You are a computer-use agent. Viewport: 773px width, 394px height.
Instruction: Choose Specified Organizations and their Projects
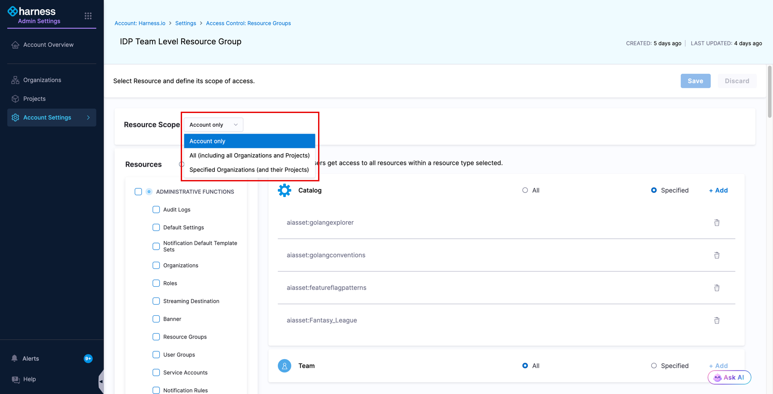coord(250,170)
